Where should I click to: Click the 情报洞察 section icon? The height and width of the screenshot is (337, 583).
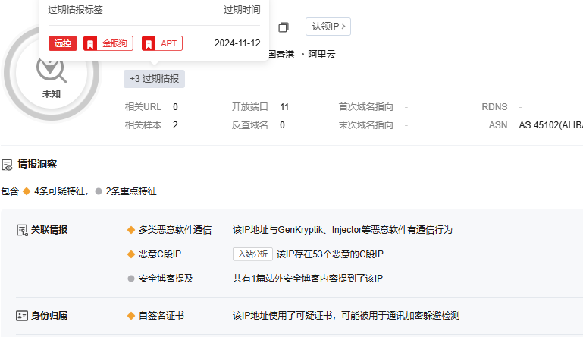click(7, 164)
